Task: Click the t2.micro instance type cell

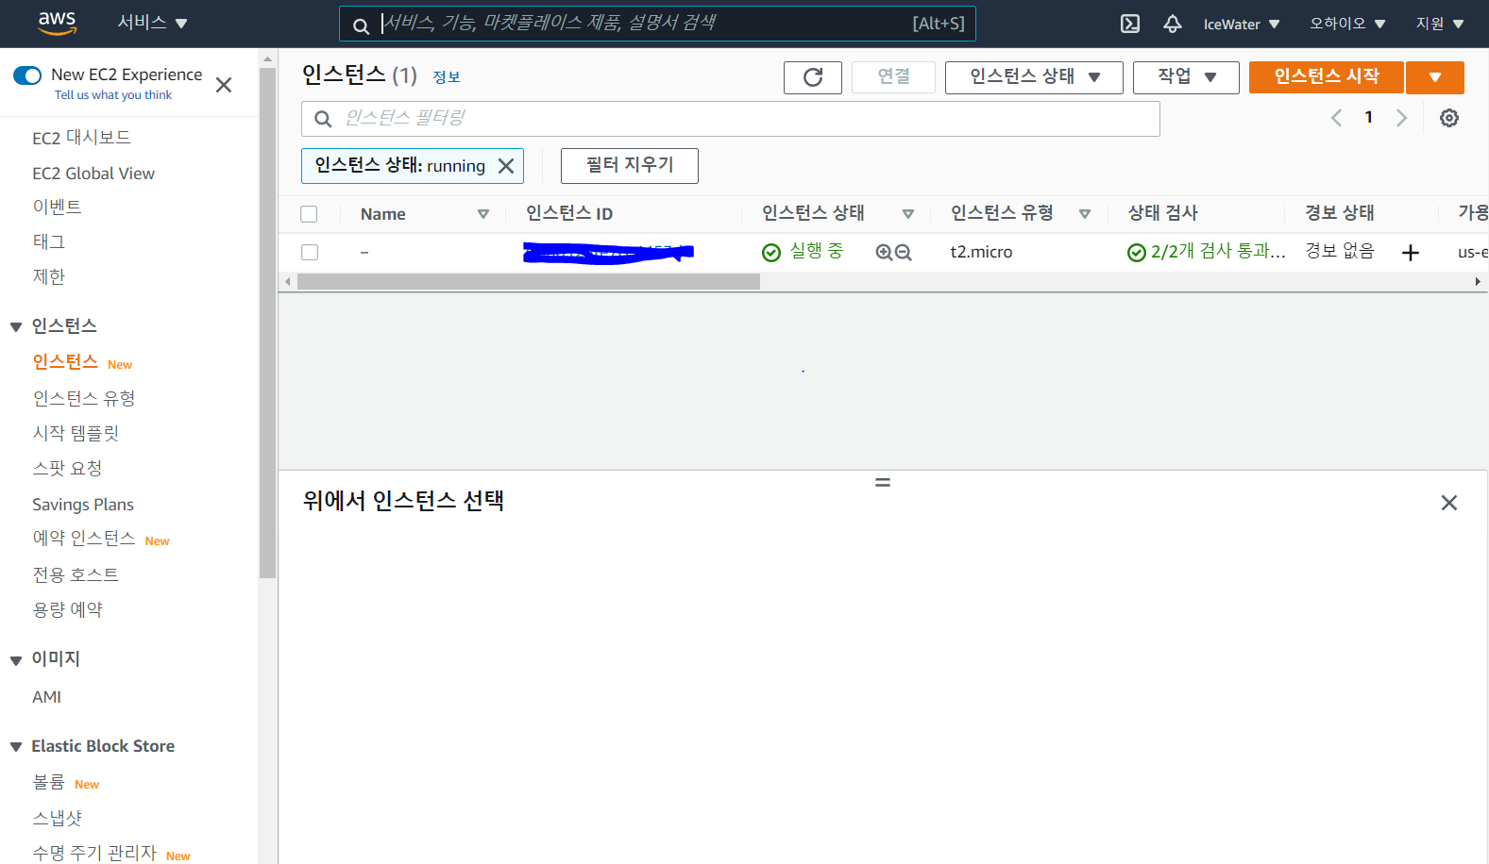Action: coord(981,252)
